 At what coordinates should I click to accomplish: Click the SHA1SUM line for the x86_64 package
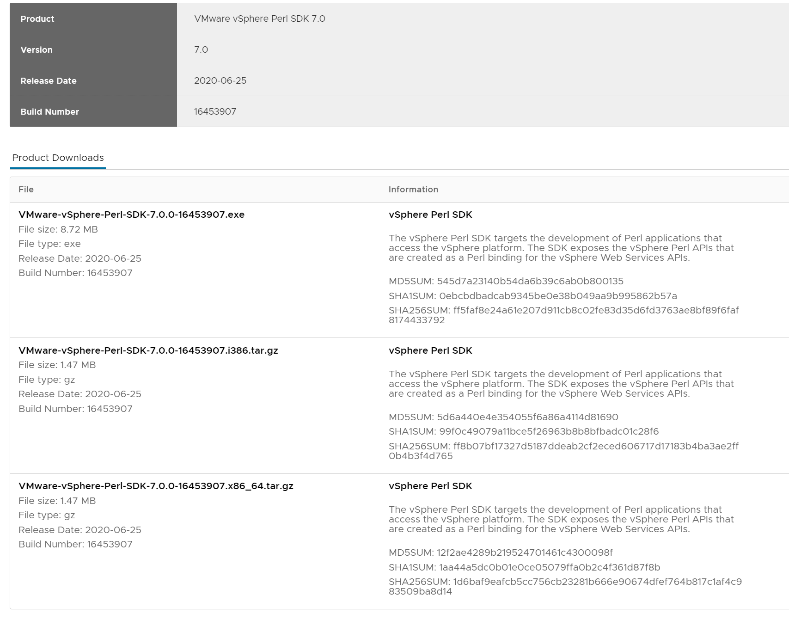(x=524, y=567)
